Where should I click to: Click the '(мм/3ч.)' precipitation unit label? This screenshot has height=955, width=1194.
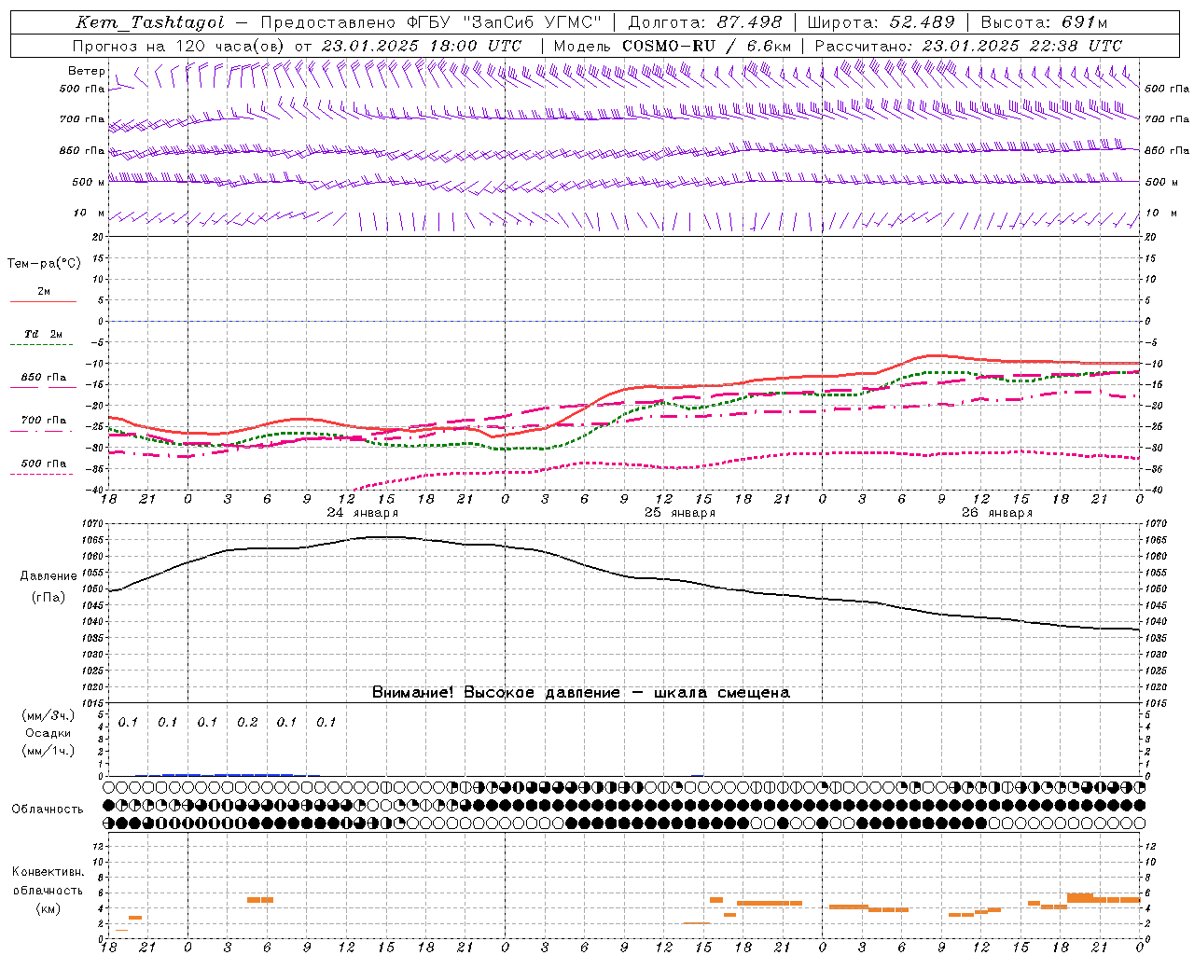[x=49, y=715]
